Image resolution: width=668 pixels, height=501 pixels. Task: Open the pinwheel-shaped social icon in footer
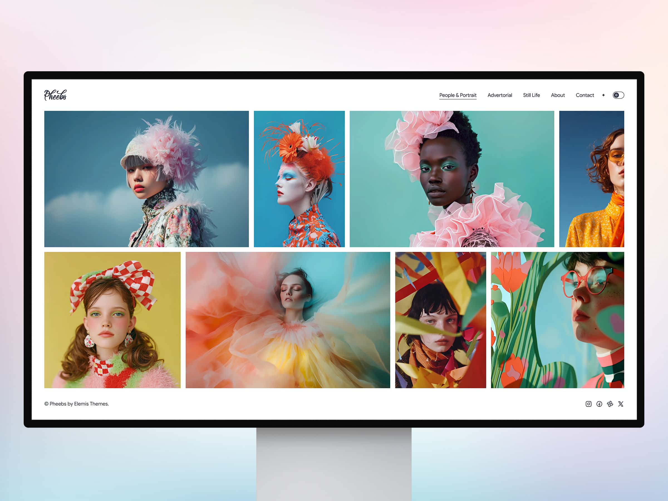coord(610,404)
